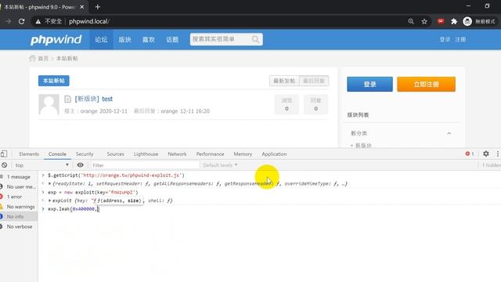Open the DevTools three-dot menu
Viewport: 501px width, 282px height.
[498, 154]
